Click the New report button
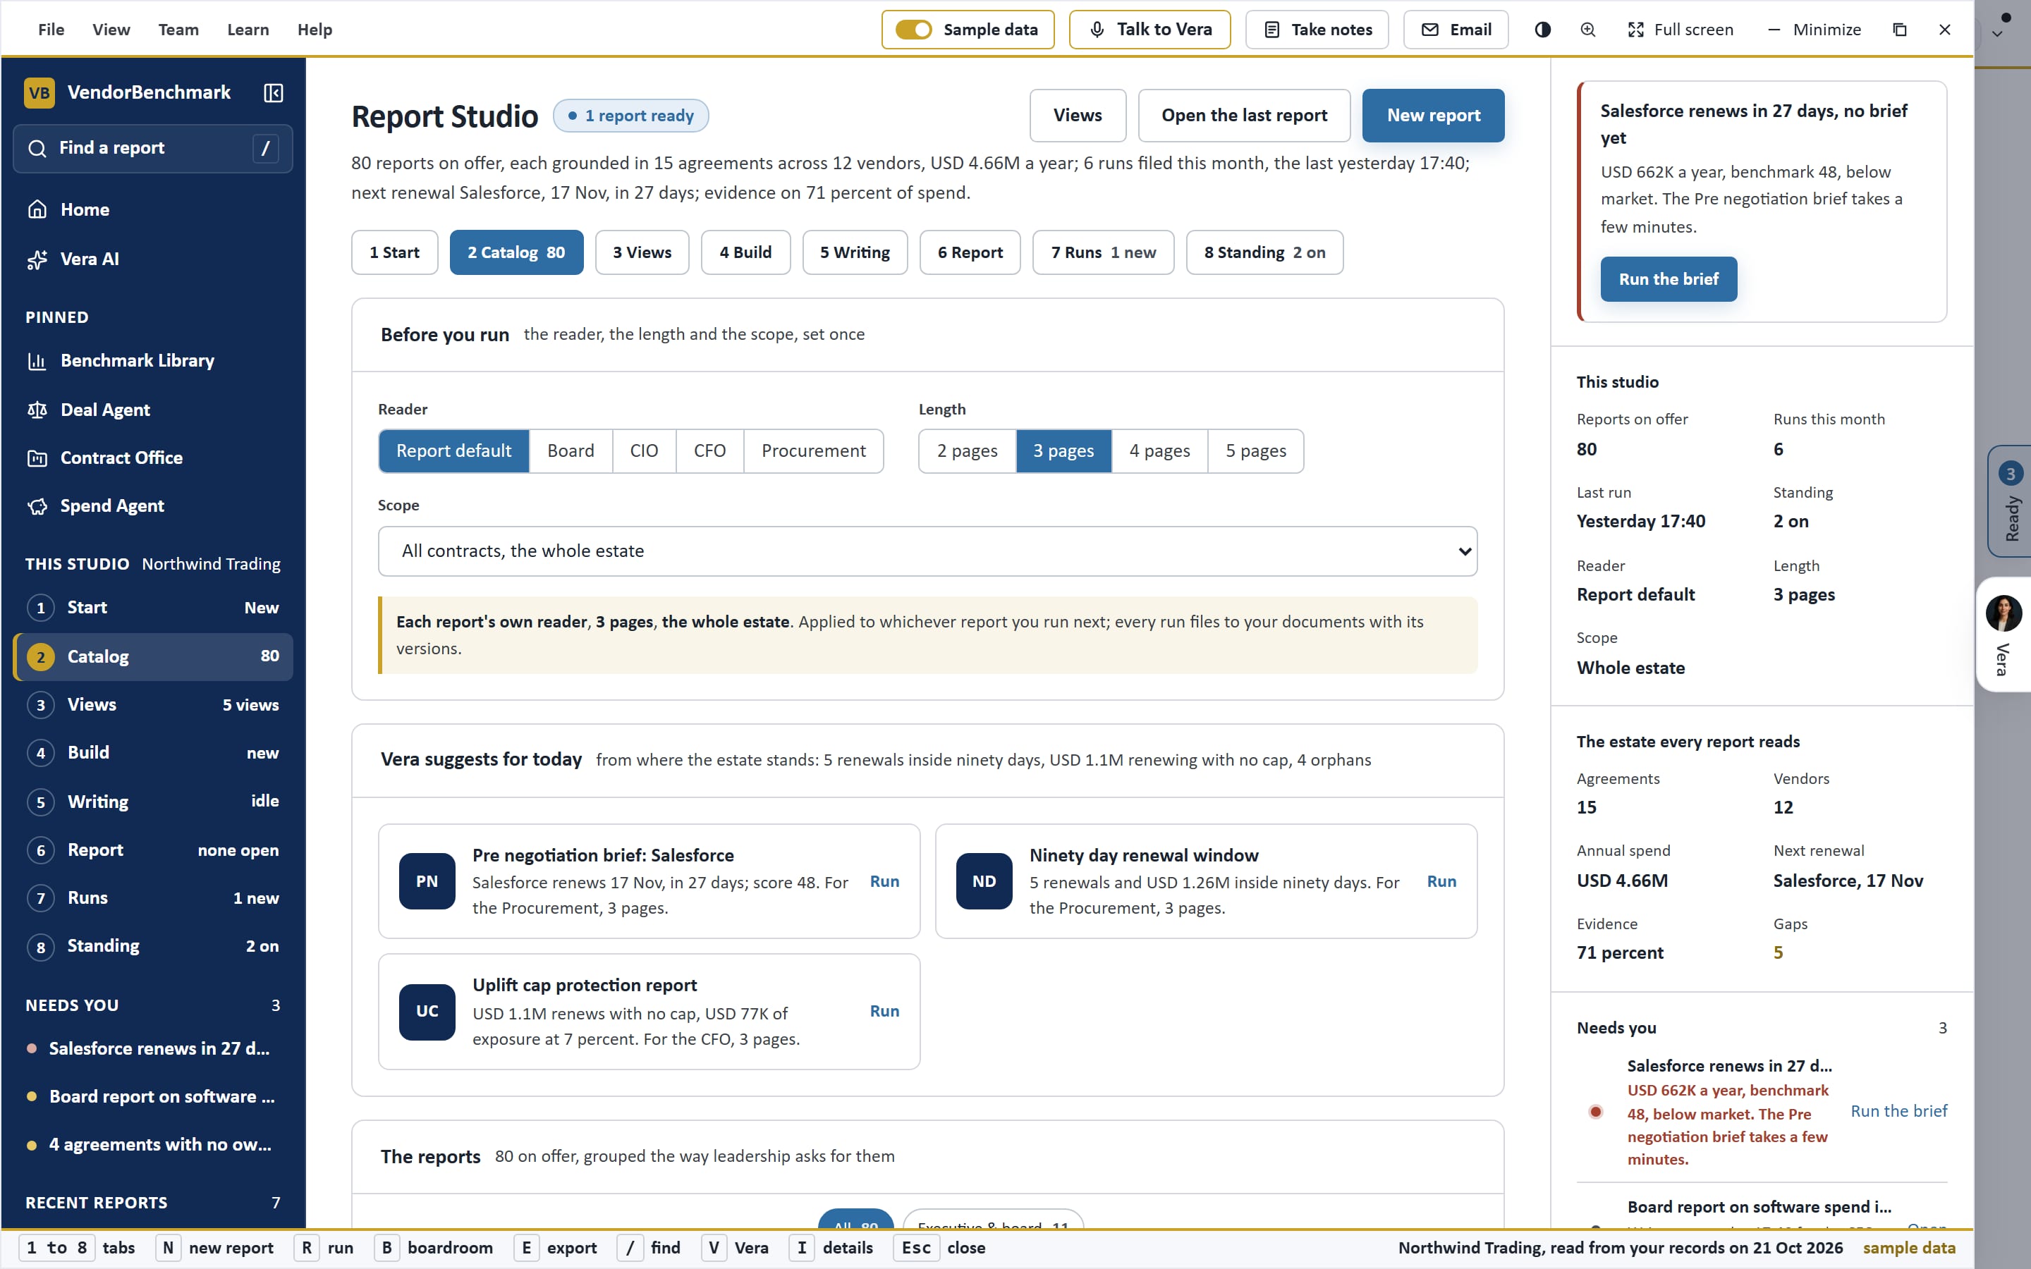The height and width of the screenshot is (1269, 2031). pos(1432,116)
